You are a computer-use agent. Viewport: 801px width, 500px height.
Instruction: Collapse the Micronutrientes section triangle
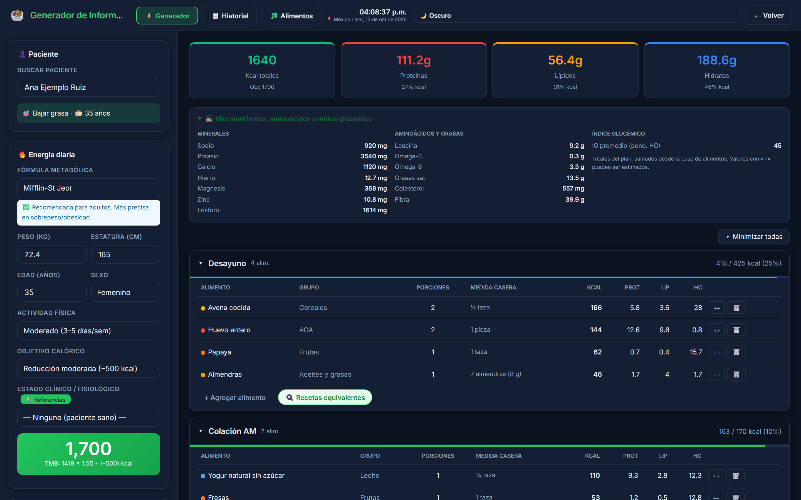pyautogui.click(x=200, y=119)
